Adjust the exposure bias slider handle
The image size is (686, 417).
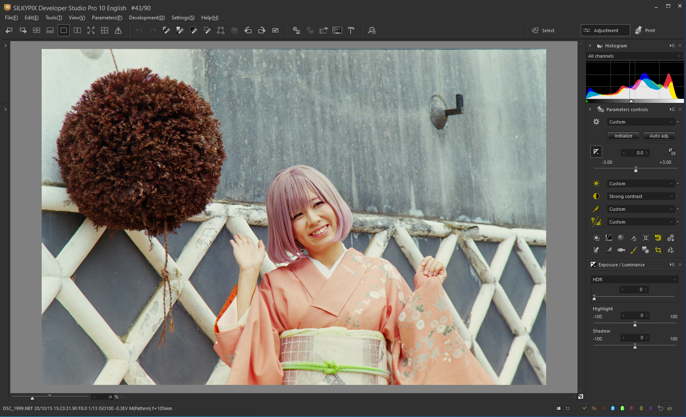pyautogui.click(x=636, y=170)
